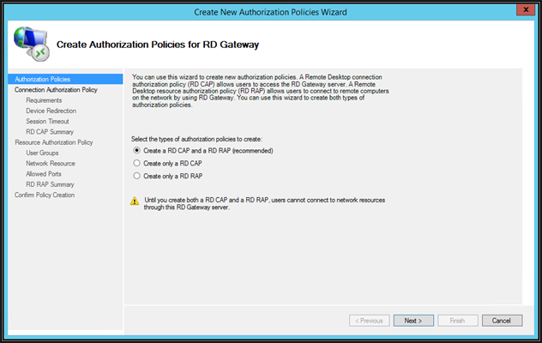
Task: Select Session Timeout step
Action: tap(47, 122)
